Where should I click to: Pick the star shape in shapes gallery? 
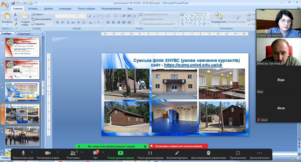pyautogui.click(x=204, y=23)
